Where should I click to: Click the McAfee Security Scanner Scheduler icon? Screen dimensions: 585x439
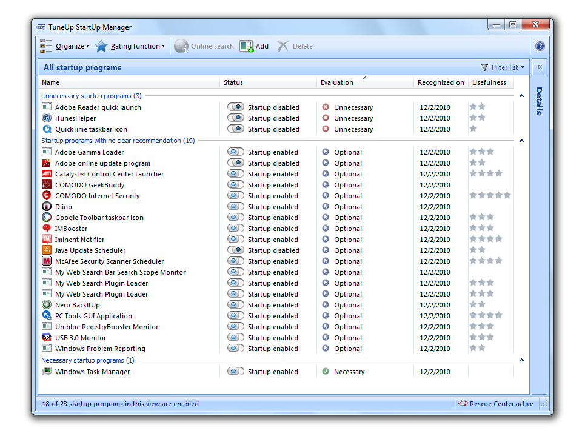[x=47, y=261]
